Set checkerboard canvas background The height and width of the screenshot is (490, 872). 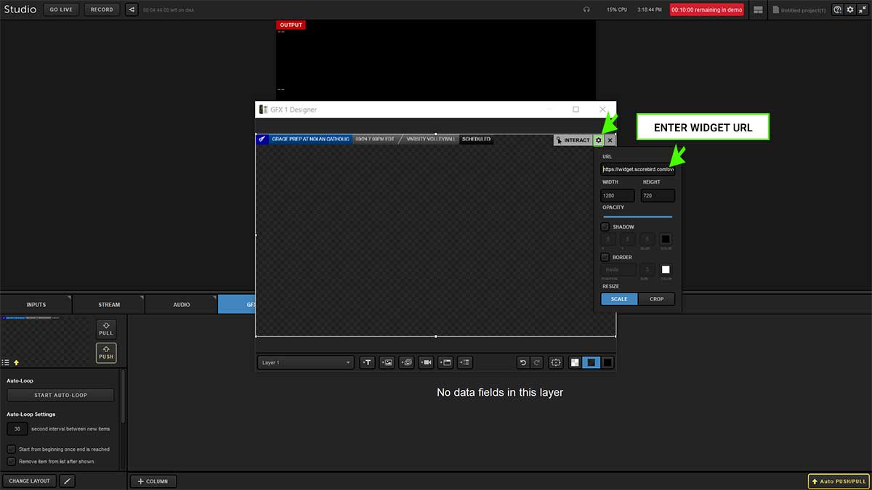pos(575,362)
